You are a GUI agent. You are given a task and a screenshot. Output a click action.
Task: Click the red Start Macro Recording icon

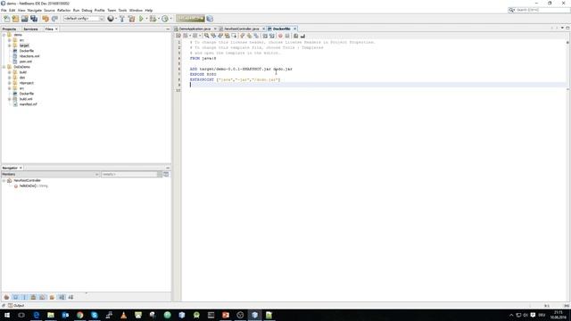coord(280,36)
